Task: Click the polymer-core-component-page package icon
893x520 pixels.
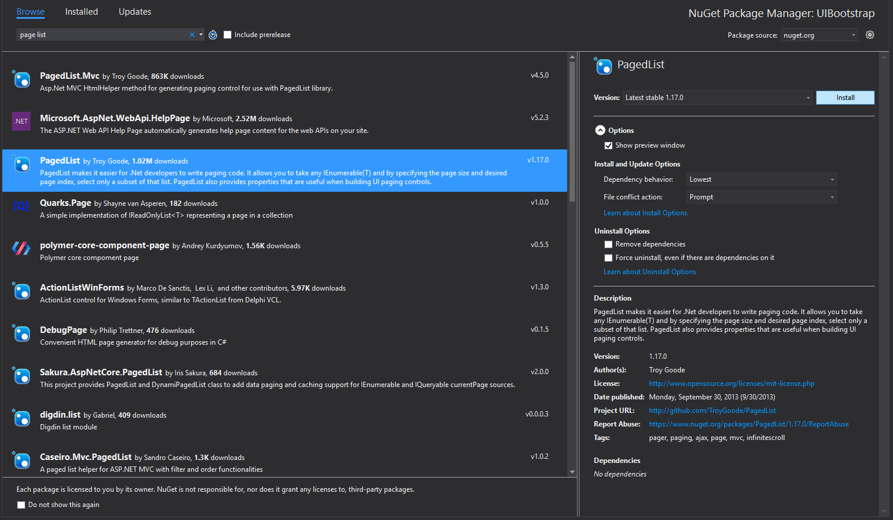Action: click(21, 248)
